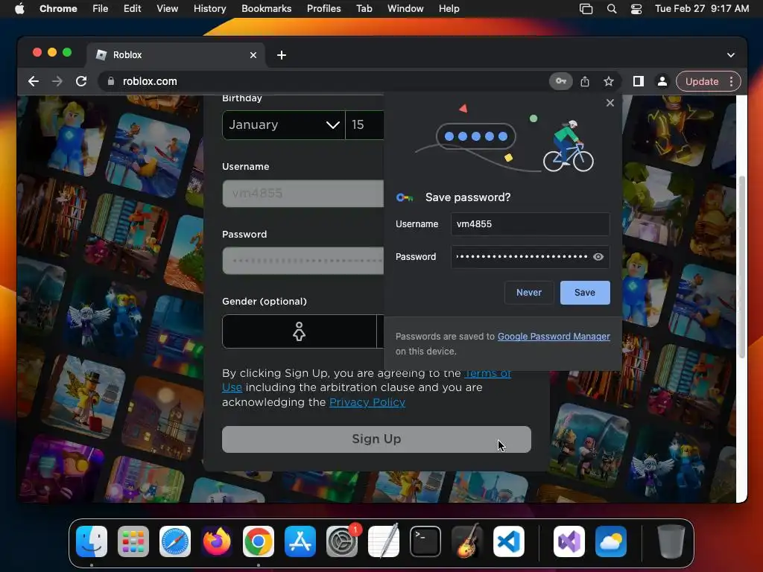
Task: Open the Help menu
Action: [x=449, y=9]
